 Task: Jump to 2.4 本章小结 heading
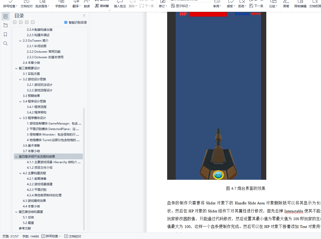[x=31, y=63]
